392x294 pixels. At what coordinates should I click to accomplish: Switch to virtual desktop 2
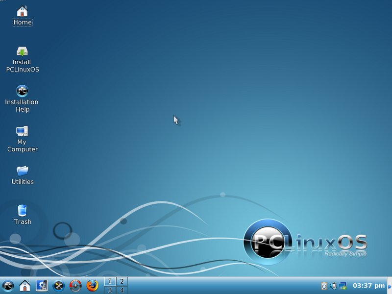point(122,281)
